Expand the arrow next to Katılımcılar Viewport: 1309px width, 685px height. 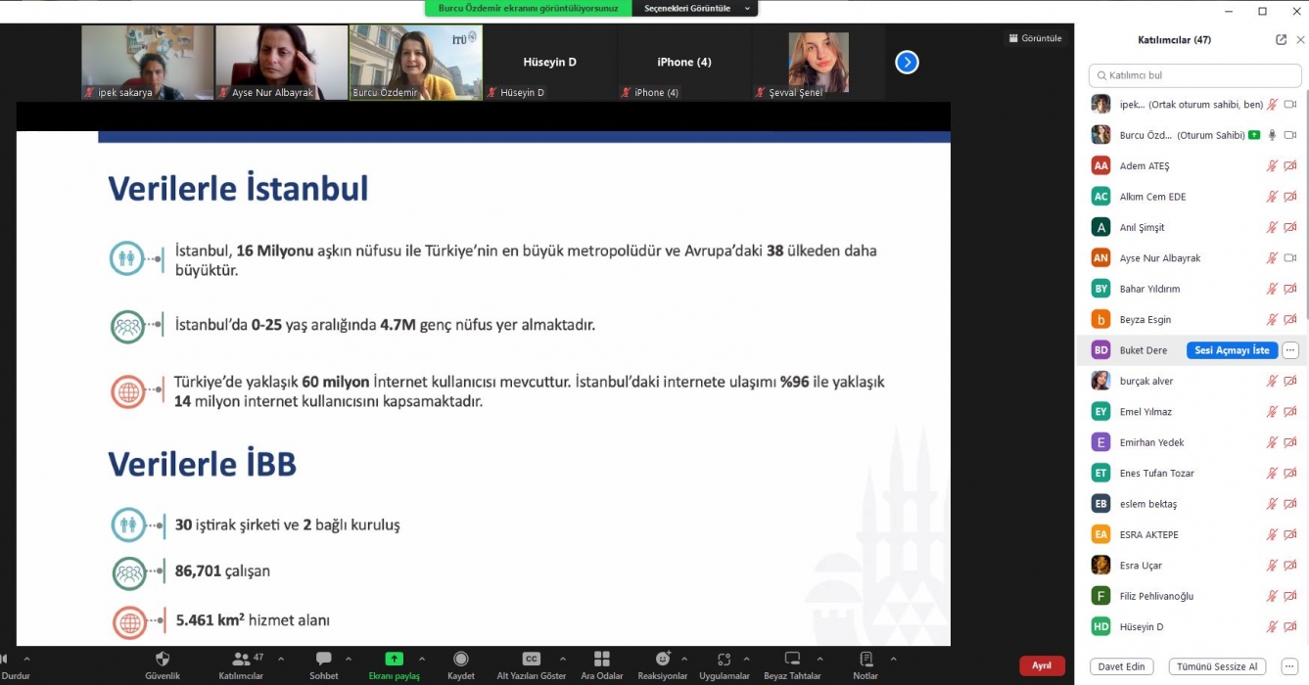pyautogui.click(x=281, y=660)
